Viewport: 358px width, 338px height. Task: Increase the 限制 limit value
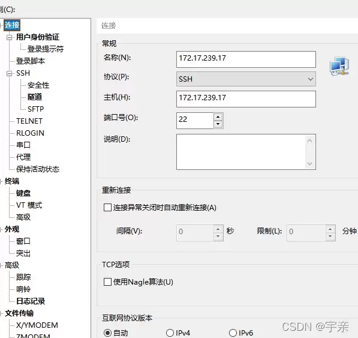330,229
